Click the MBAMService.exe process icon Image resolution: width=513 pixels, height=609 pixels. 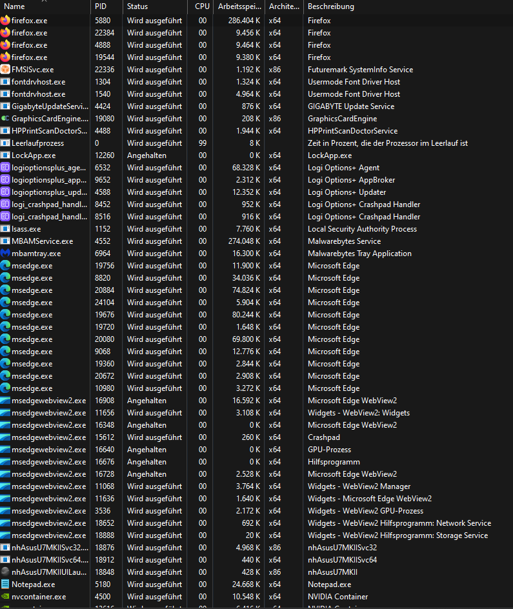pyautogui.click(x=5, y=241)
